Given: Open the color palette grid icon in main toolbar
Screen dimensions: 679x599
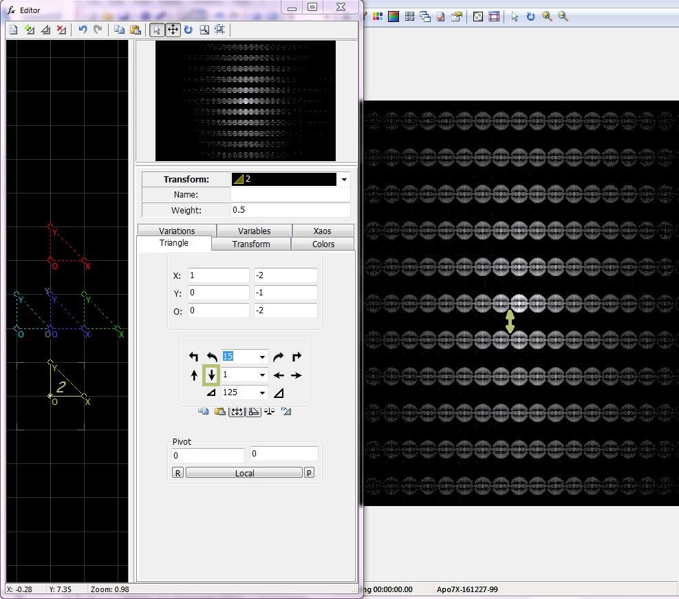Looking at the screenshot, I should point(378,17).
